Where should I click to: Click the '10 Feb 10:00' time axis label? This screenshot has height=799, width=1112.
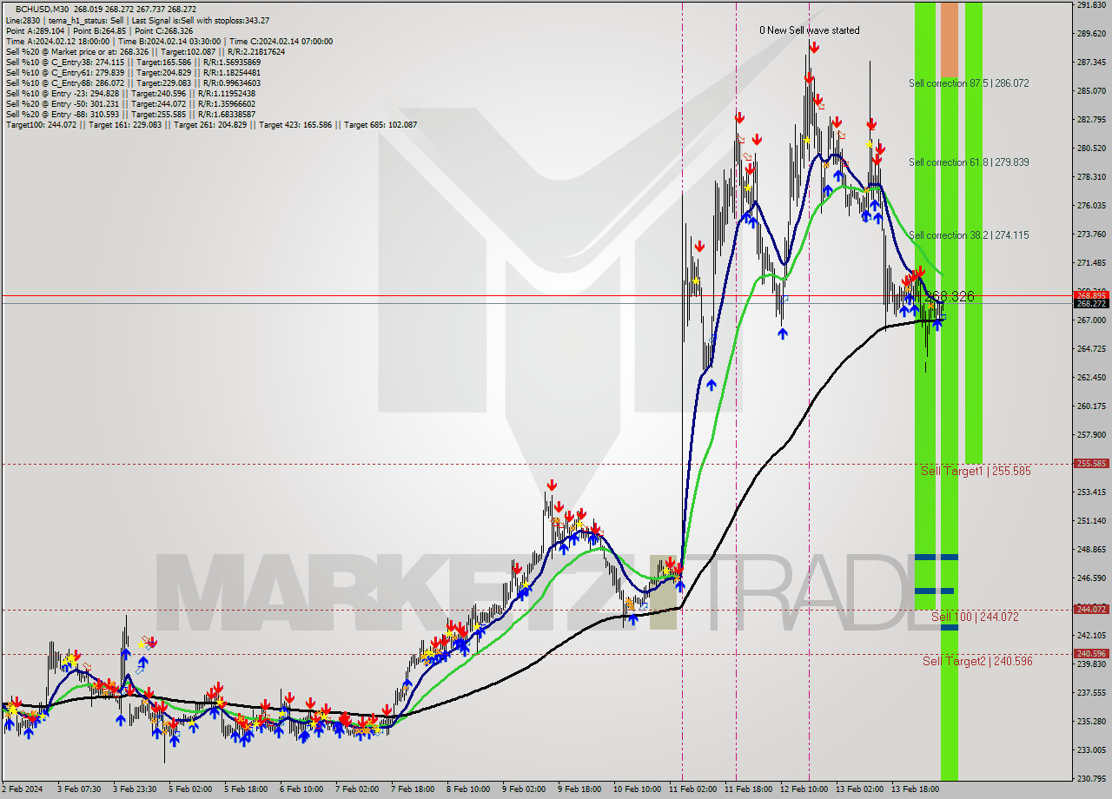(x=637, y=789)
